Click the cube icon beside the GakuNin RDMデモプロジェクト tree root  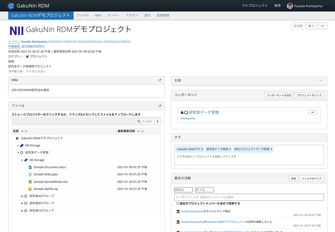[17, 138]
